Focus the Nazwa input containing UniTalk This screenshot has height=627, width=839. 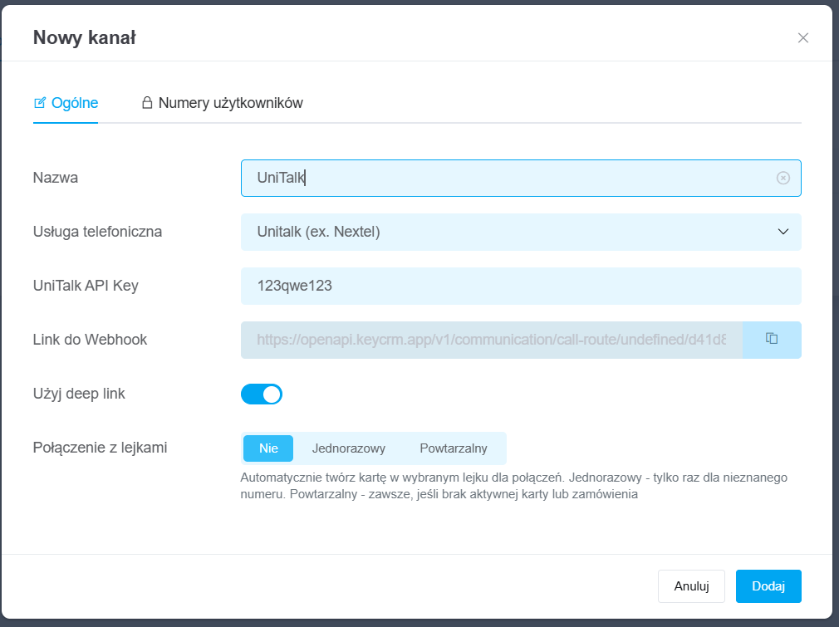(x=498, y=178)
